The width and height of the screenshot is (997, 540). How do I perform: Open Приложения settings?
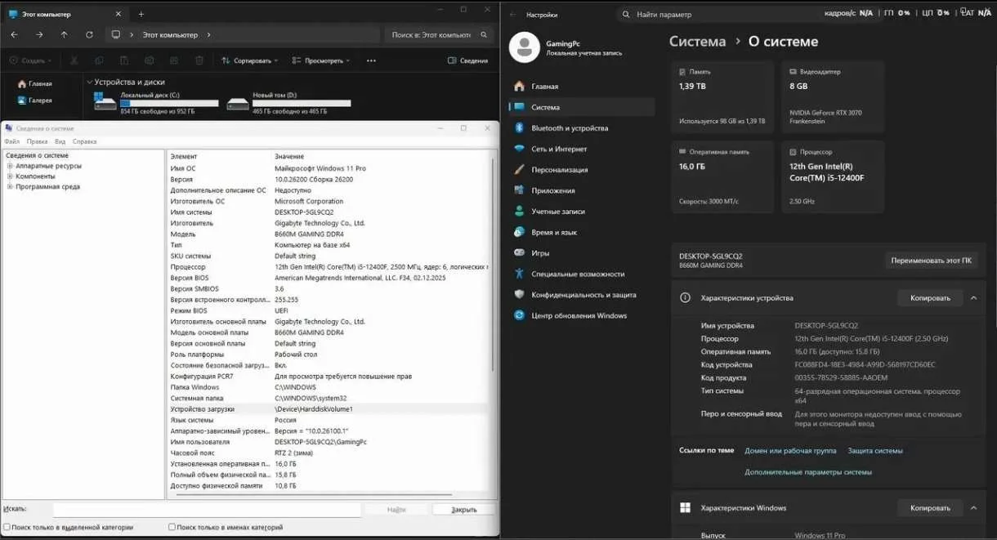[581, 190]
